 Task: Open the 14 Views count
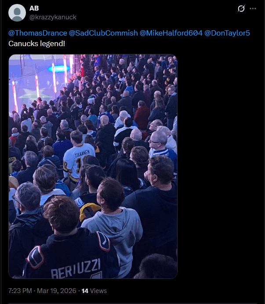(94, 291)
